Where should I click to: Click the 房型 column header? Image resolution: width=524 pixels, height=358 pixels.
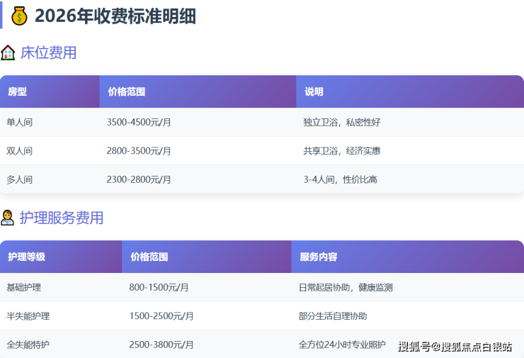(17, 92)
